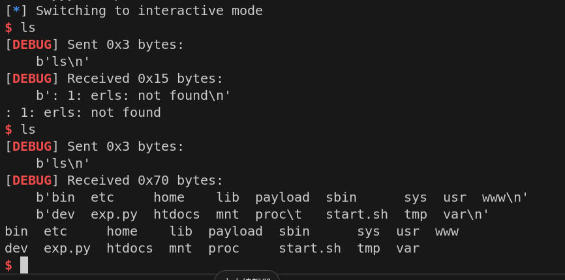The height and width of the screenshot is (280, 565).
Task: Select the "Switching to interactive mode" text
Action: click(149, 10)
